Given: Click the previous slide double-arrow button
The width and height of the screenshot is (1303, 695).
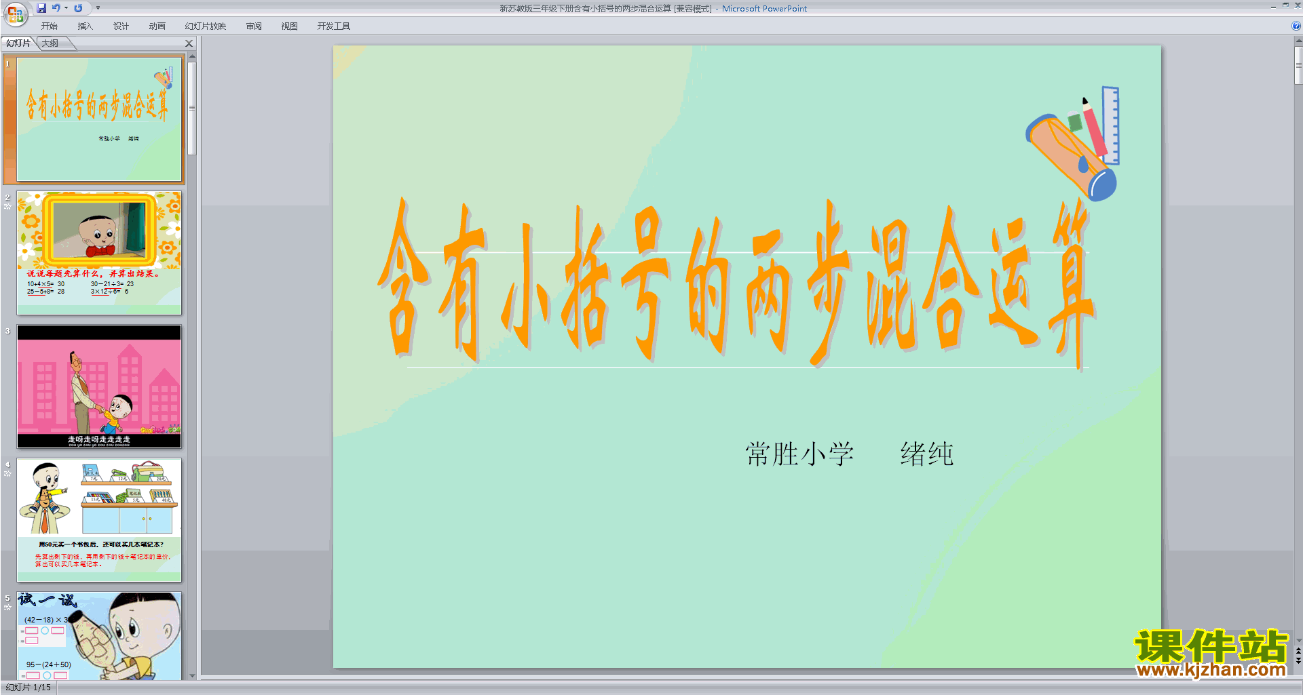Looking at the screenshot, I should click(1298, 651).
